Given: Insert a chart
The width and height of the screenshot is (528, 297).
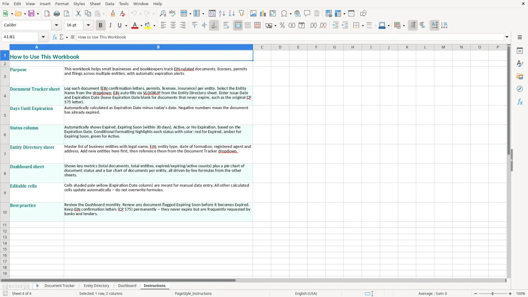Looking at the screenshot, I should [263, 14].
